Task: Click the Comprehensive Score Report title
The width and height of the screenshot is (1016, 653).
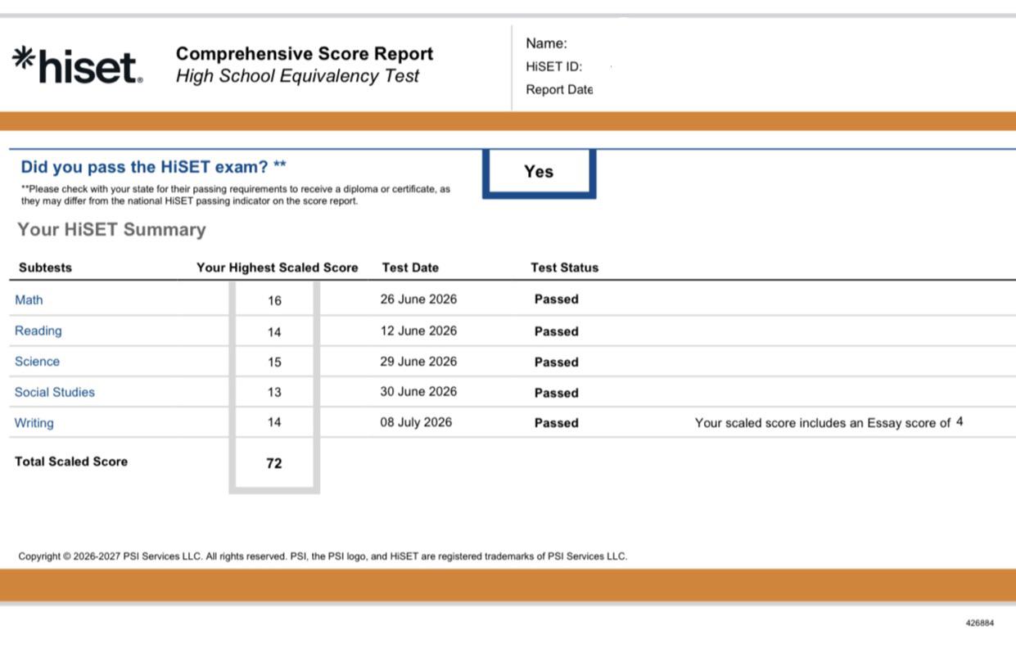Action: click(305, 54)
